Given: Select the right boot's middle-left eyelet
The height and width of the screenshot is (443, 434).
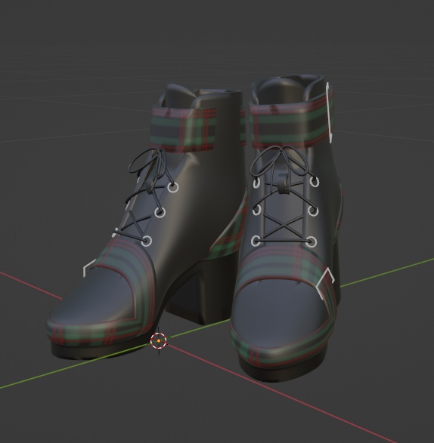Looking at the screenshot, I should click(x=256, y=210).
